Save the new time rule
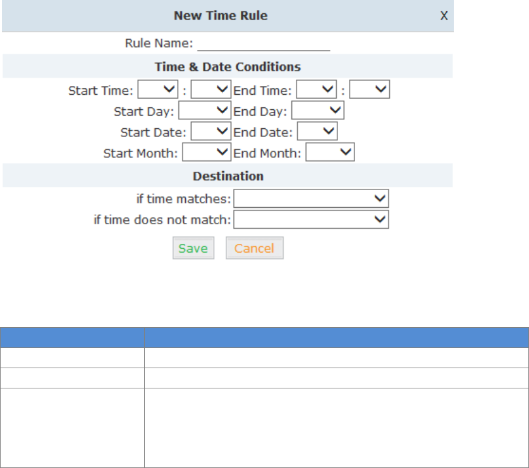The width and height of the screenshot is (529, 468). click(193, 248)
